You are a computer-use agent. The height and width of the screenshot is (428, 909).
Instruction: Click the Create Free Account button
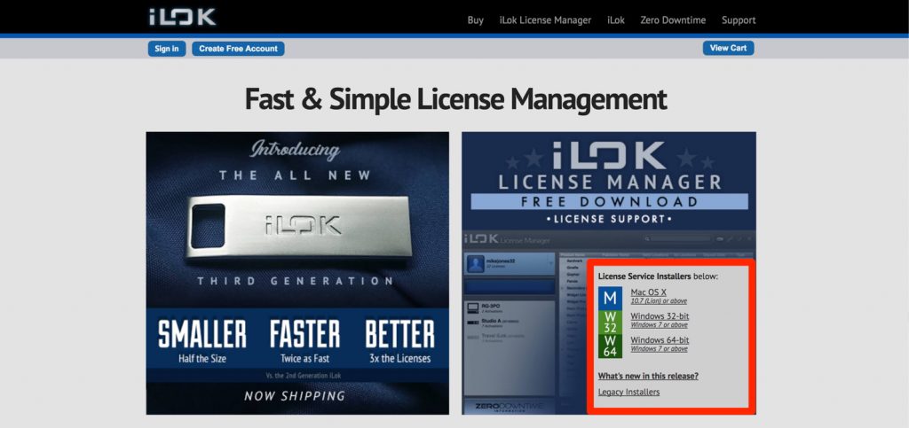tap(238, 49)
